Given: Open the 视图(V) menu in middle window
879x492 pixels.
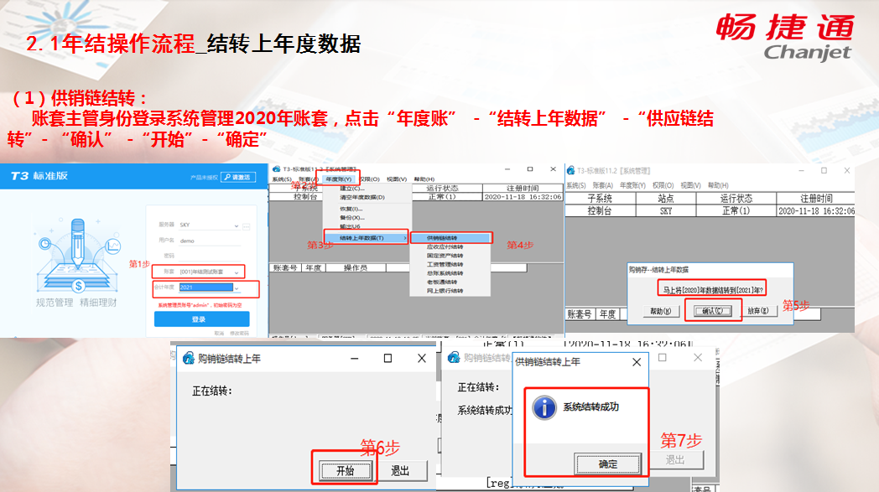Looking at the screenshot, I should coord(397,179).
